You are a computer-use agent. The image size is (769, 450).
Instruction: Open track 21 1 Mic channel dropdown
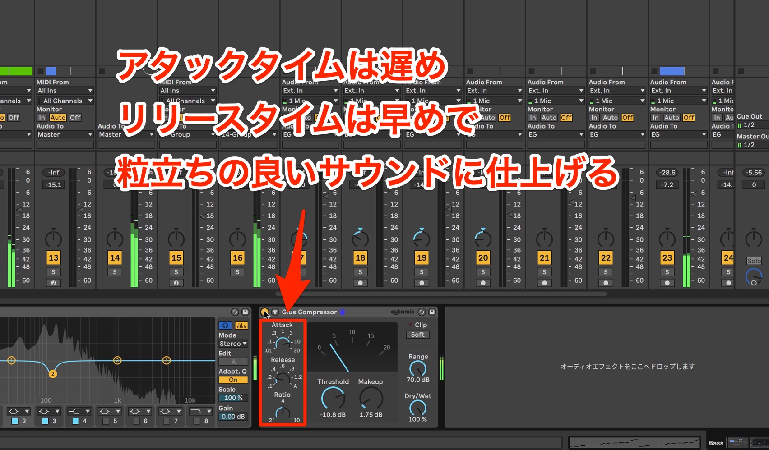tap(556, 101)
